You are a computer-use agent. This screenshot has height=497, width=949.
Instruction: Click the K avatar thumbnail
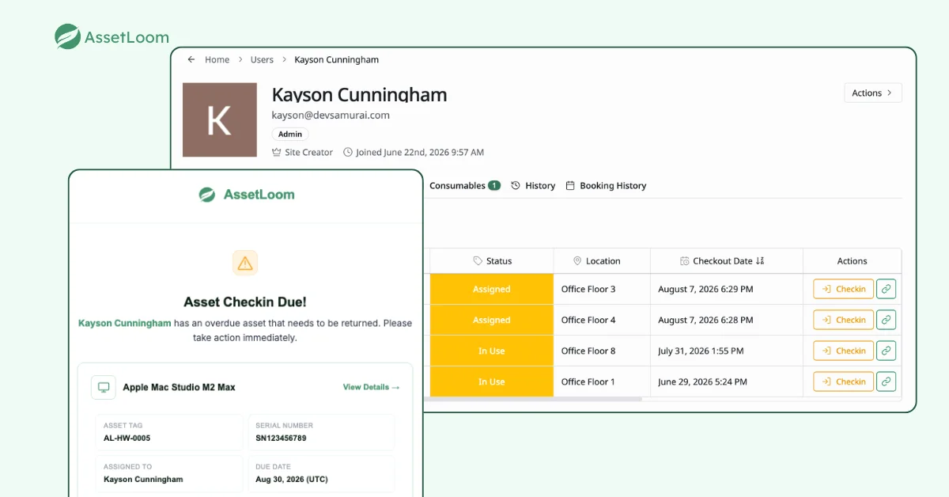(x=220, y=120)
